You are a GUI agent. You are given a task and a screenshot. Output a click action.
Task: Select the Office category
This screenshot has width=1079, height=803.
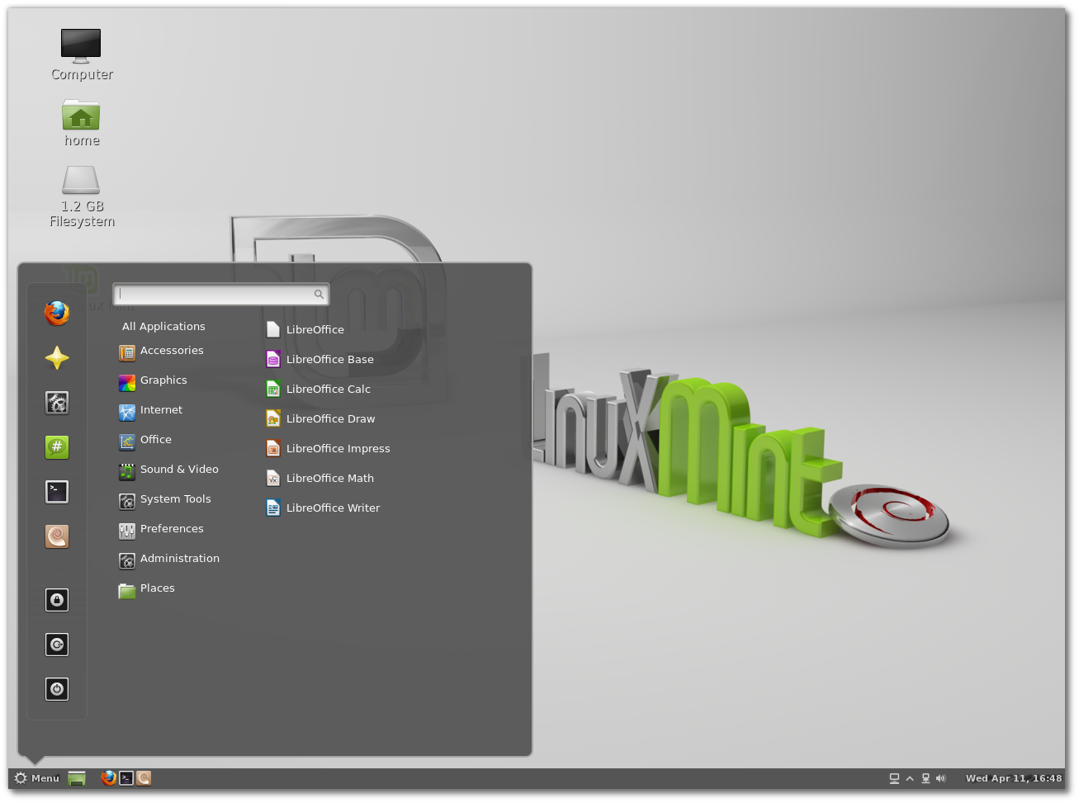(156, 440)
